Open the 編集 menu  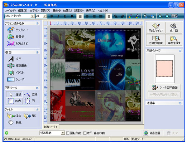tap(23, 11)
